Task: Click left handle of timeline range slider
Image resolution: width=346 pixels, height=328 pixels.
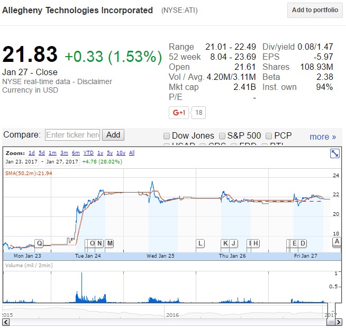Action: (328, 311)
